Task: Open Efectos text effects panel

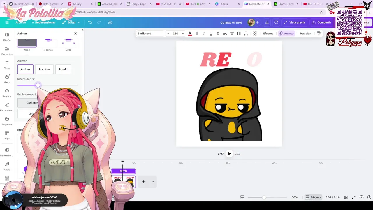Action: [268, 34]
